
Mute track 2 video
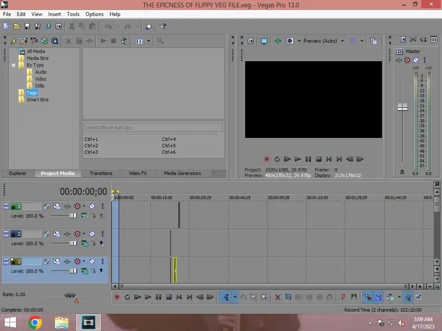[92, 234]
